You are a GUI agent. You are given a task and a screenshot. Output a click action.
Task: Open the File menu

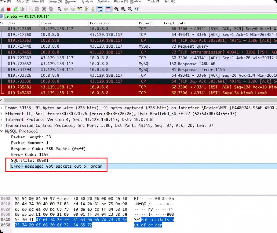(x=6, y=1)
